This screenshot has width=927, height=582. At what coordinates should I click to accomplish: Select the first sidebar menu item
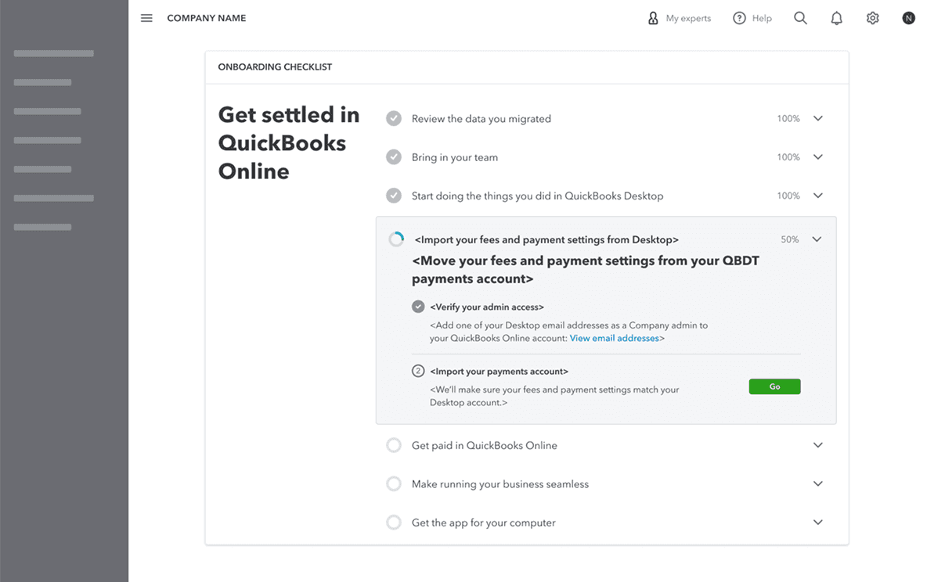coord(54,53)
